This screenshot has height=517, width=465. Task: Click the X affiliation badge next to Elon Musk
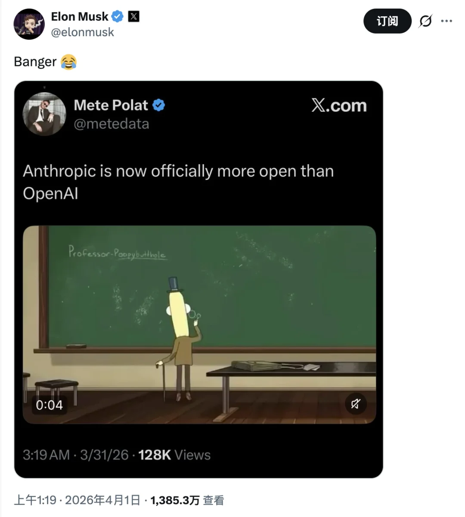134,17
